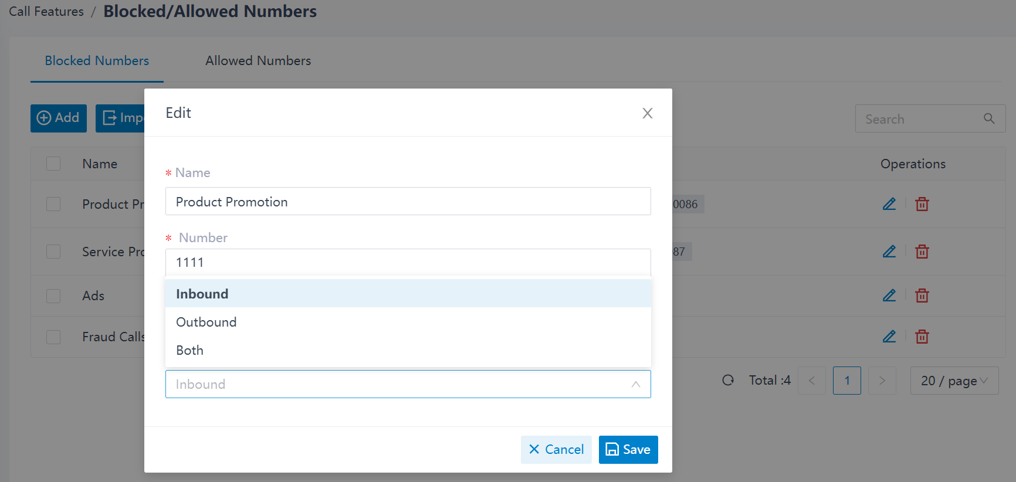Click the edit pencil for Product Promotion row
The height and width of the screenshot is (482, 1016).
click(x=889, y=204)
